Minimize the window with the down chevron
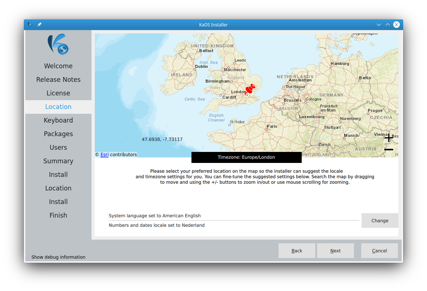Image resolution: width=427 pixels, height=291 pixels. [x=378, y=25]
